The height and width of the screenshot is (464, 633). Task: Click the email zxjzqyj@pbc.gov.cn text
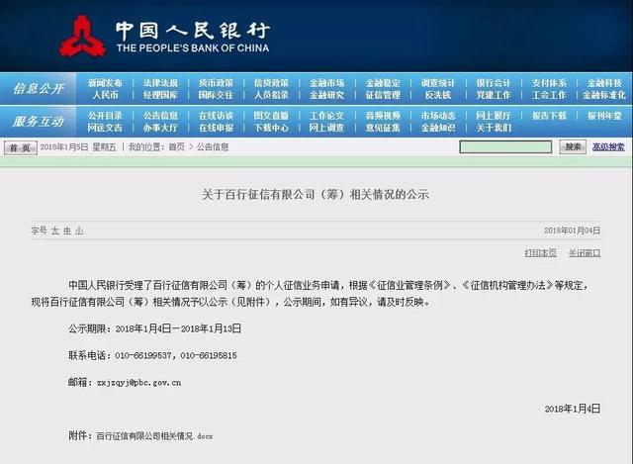click(x=138, y=383)
